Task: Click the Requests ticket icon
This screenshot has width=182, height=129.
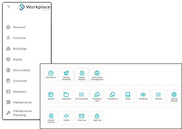Action: (8, 92)
